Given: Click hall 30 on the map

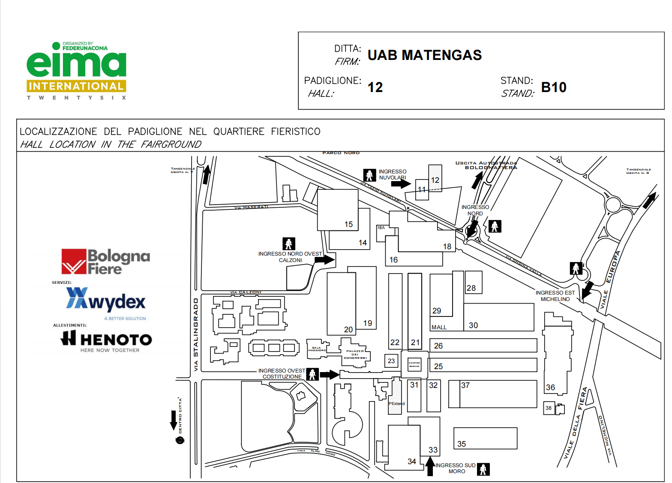Looking at the screenshot, I should pos(499,317).
